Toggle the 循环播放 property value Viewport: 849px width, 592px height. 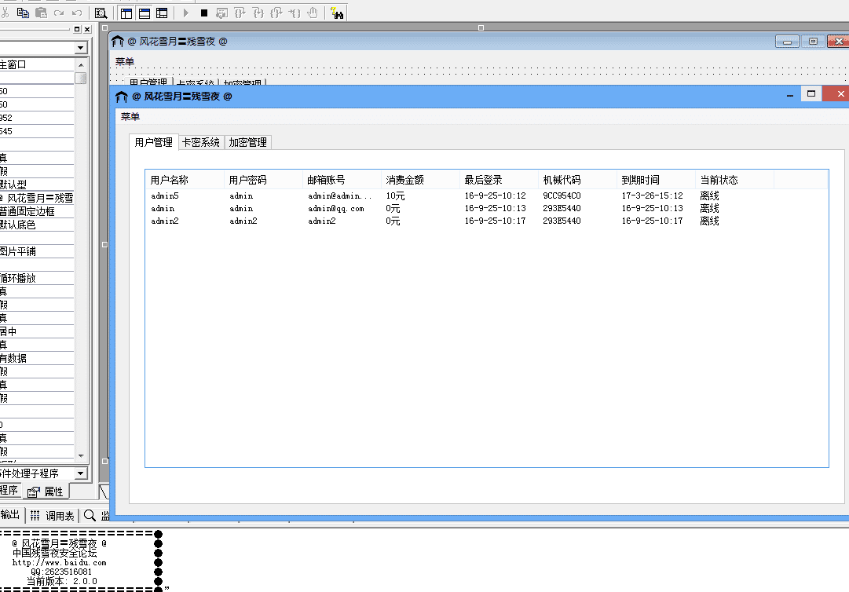pyautogui.click(x=35, y=278)
